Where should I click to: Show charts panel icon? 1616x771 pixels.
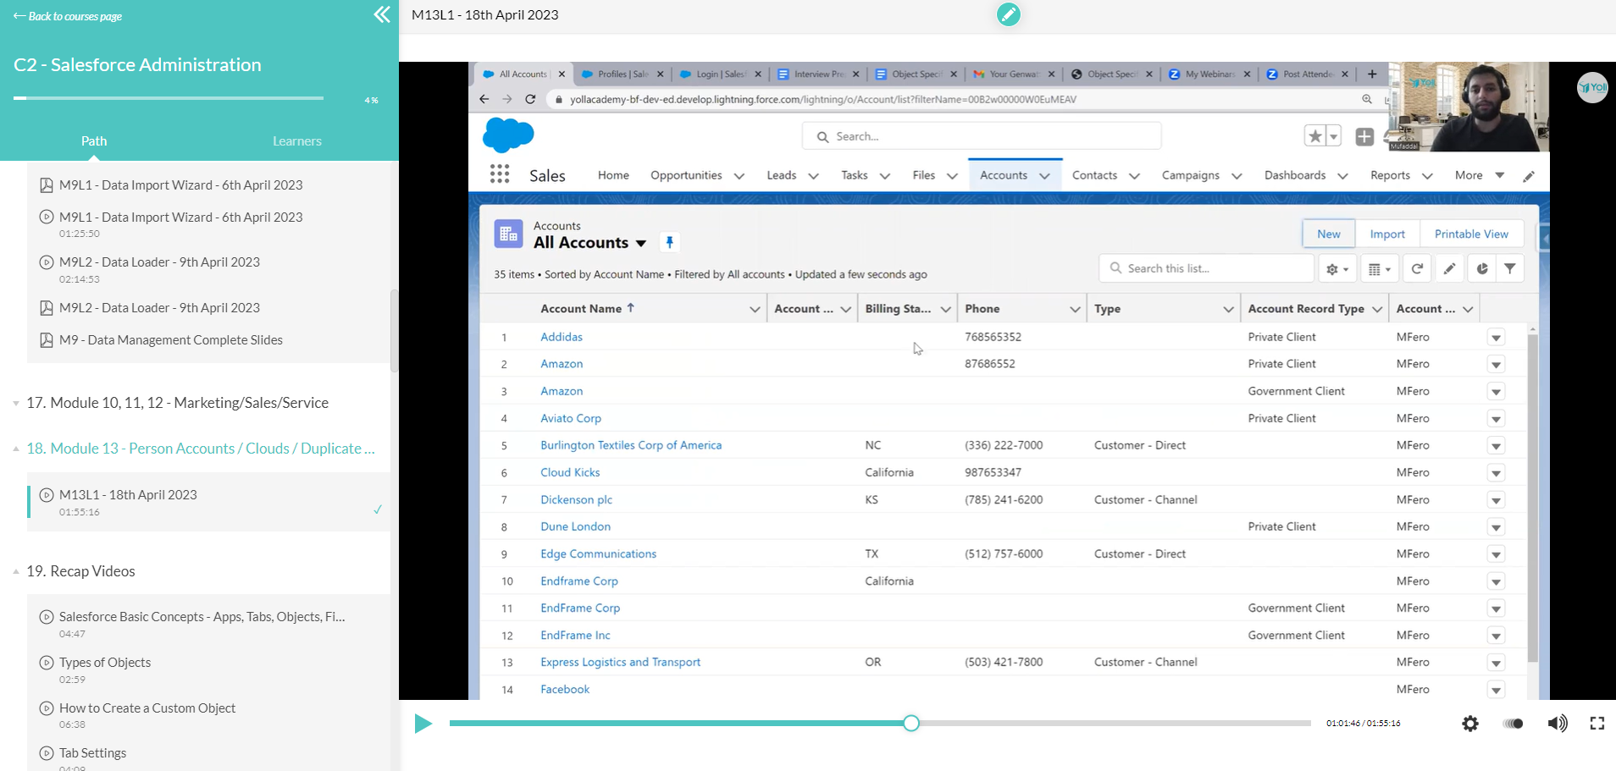coord(1482,269)
